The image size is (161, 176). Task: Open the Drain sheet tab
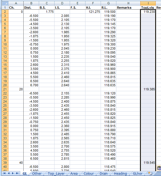click(x=104, y=174)
